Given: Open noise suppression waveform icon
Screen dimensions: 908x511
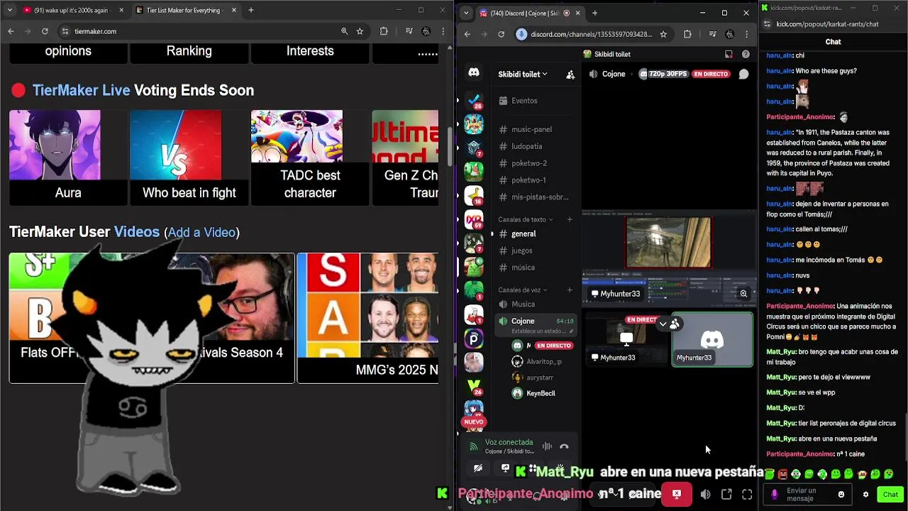Looking at the screenshot, I should (x=547, y=446).
